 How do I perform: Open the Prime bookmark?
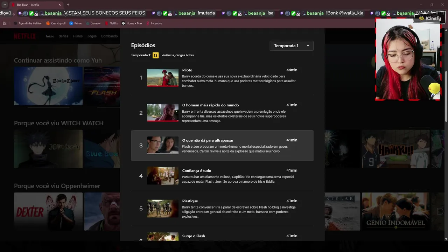pyautogui.click(x=76, y=23)
